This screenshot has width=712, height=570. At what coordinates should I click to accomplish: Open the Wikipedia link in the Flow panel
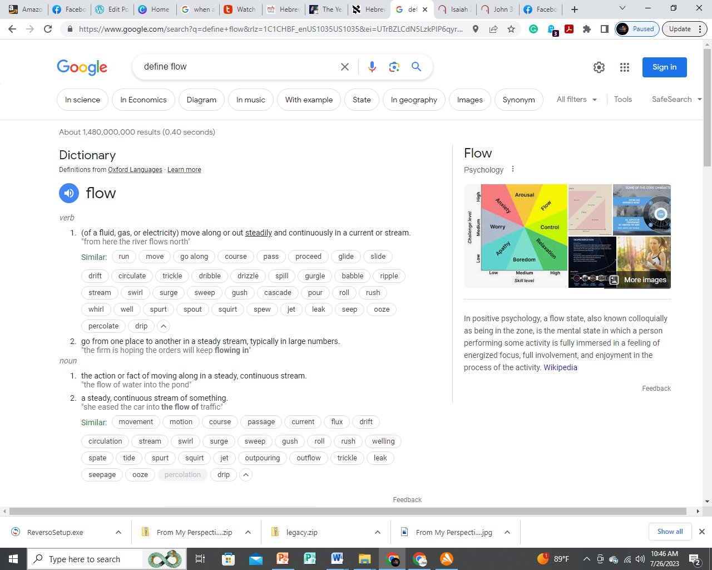pos(560,367)
